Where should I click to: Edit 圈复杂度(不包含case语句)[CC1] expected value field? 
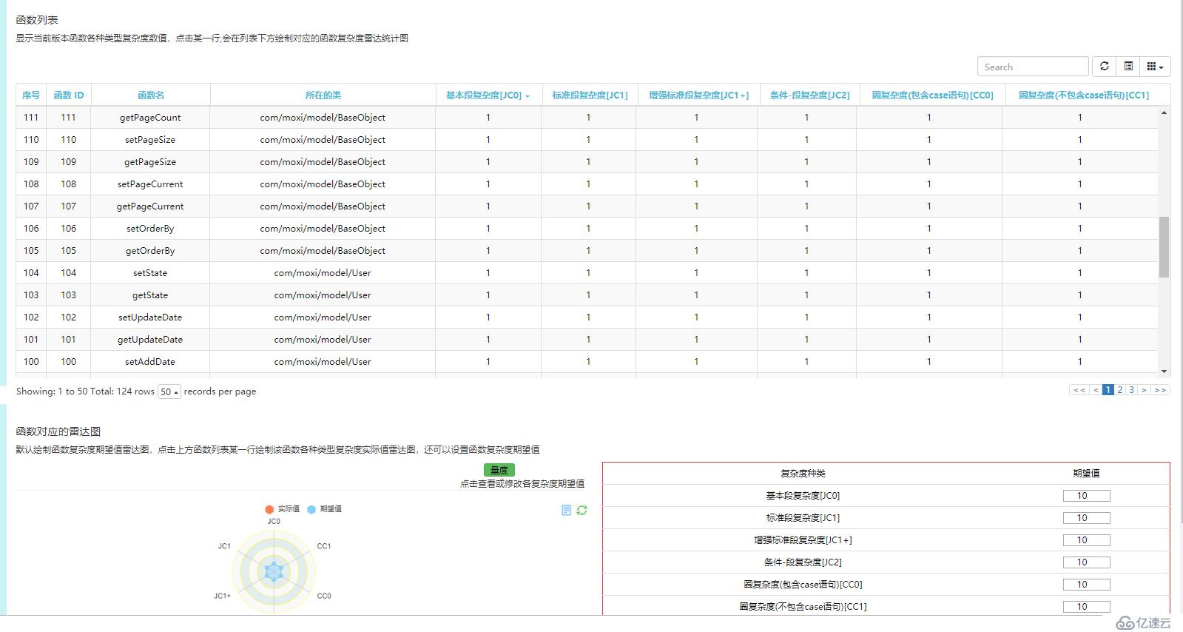(1086, 607)
